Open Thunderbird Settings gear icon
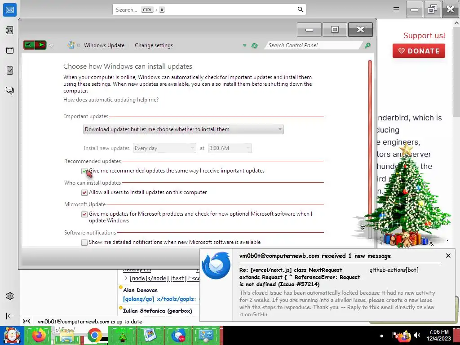This screenshot has height=345, width=460. tap(10, 296)
